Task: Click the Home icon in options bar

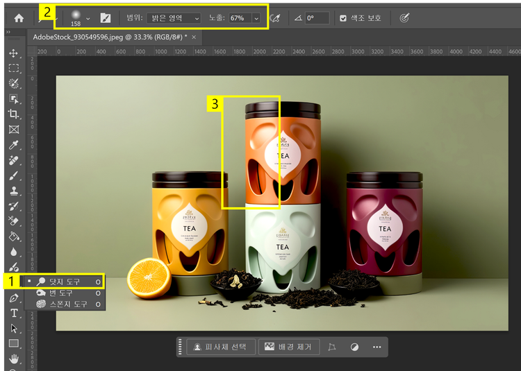Action: click(x=19, y=18)
